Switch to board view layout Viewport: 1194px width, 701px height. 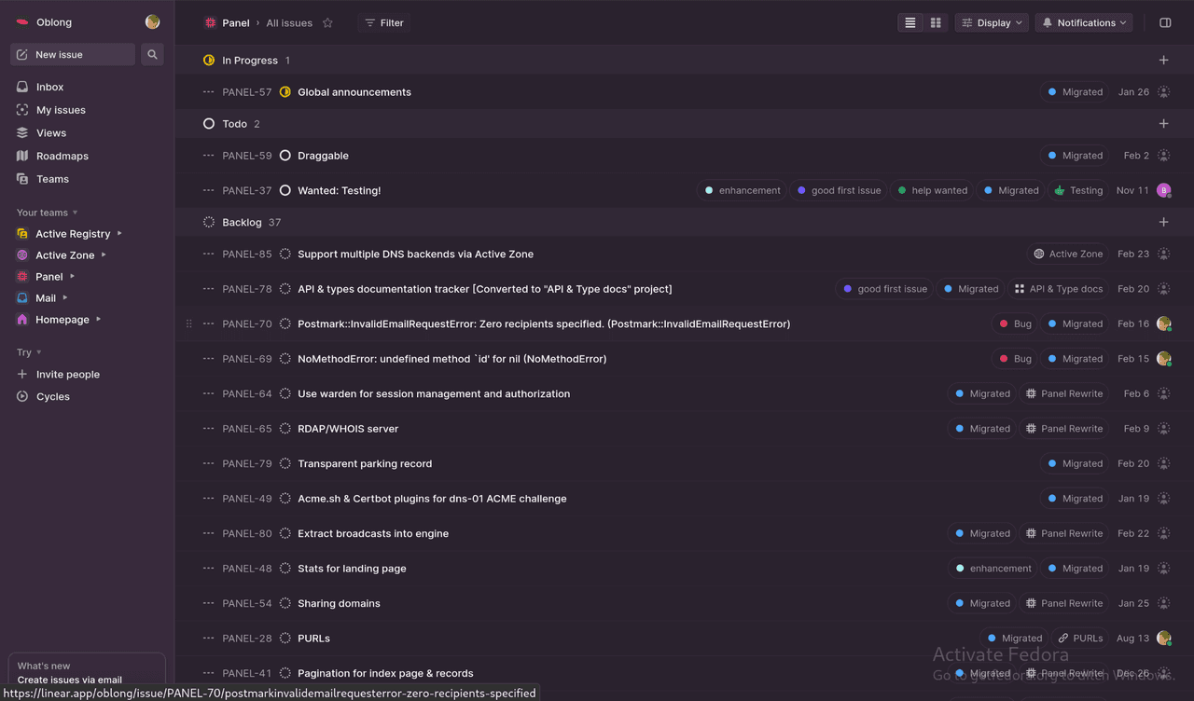[x=936, y=23]
